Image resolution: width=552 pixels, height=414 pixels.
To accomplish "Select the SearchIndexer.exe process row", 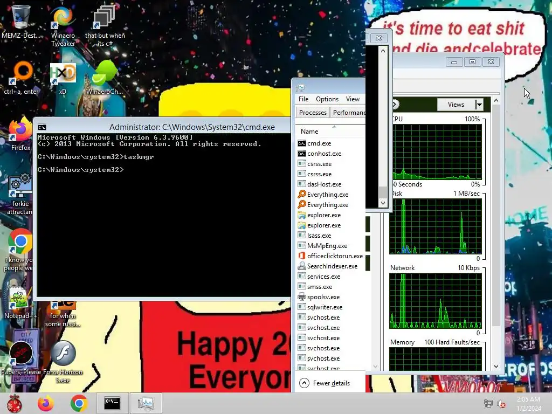I will (x=330, y=266).
